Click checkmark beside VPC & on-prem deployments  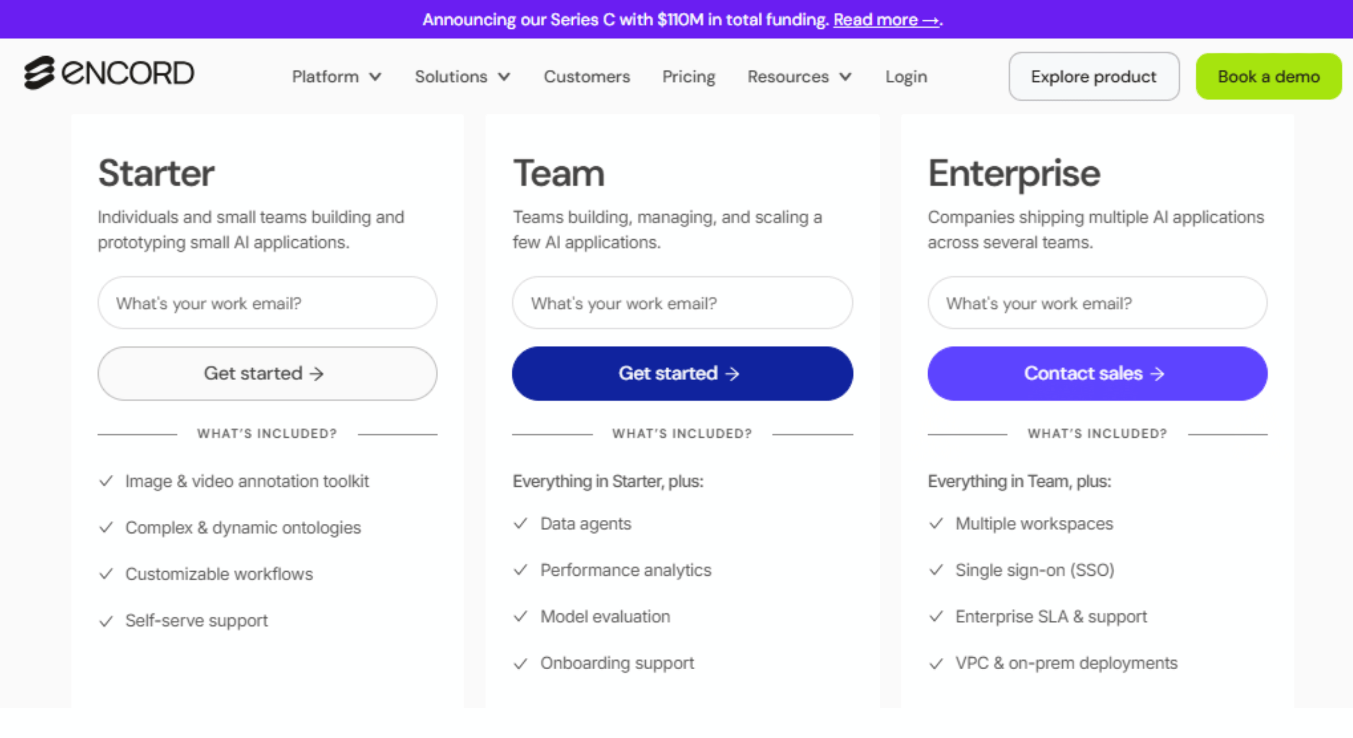pos(936,664)
